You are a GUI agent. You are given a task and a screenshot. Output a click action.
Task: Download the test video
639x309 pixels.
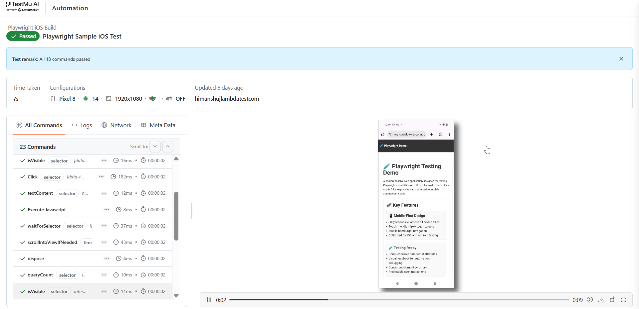tap(601, 300)
